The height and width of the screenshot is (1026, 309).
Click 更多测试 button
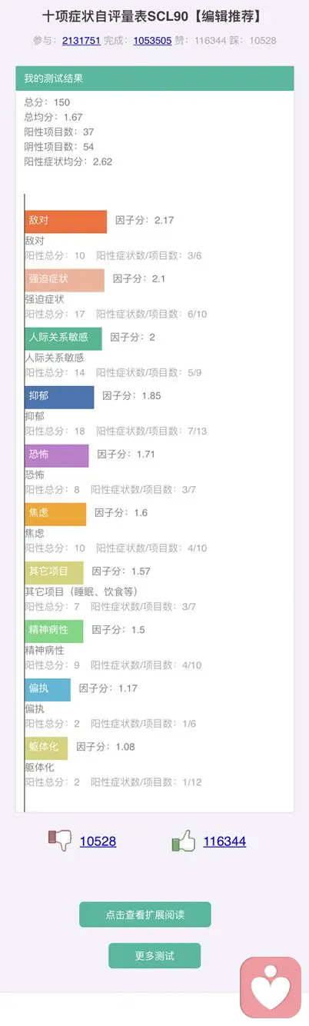click(x=154, y=955)
